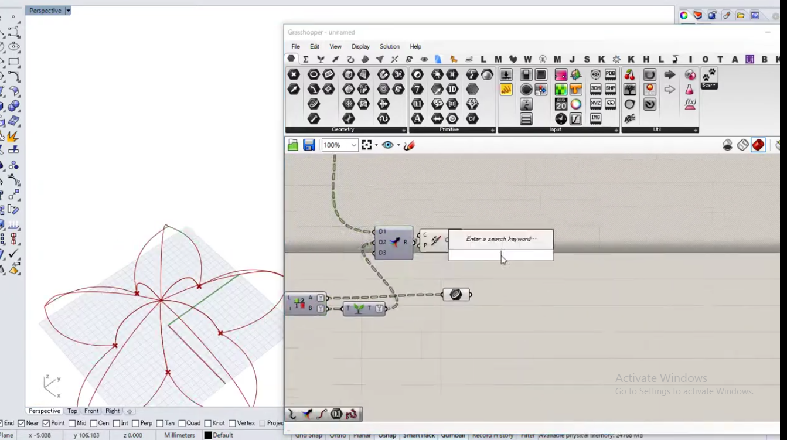This screenshot has width=787, height=440.
Task: Select the hexagon component on the canvas
Action: [x=456, y=295]
